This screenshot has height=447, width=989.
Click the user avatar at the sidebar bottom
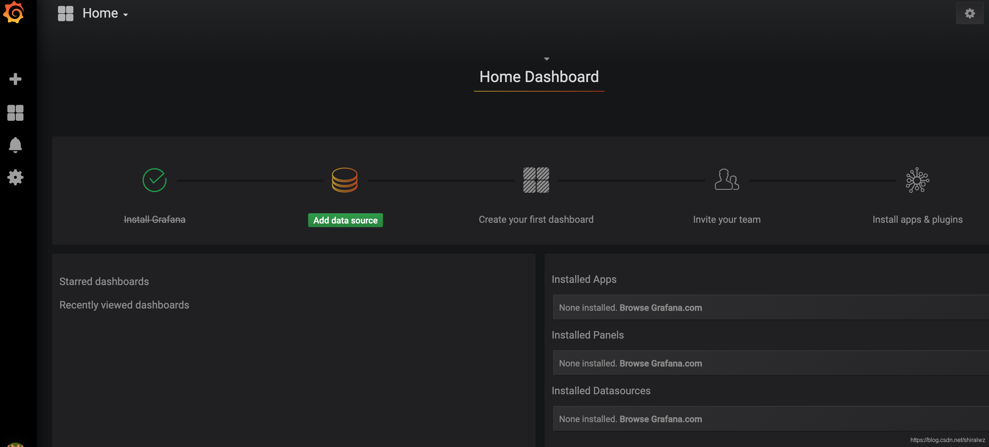[15, 445]
